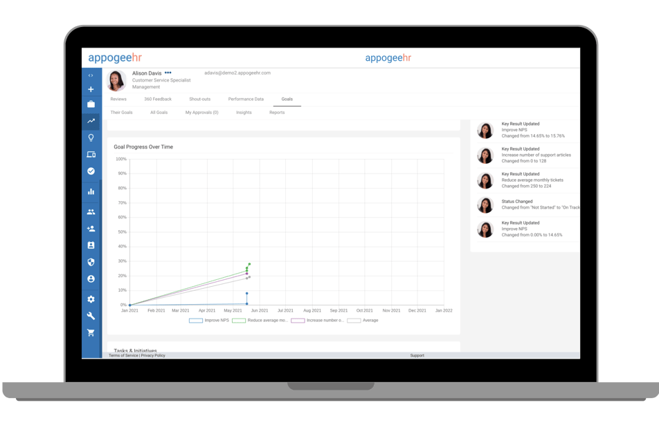Click the Goal Progress Over Time heading
Viewport: 659px width, 445px height.
coord(143,147)
